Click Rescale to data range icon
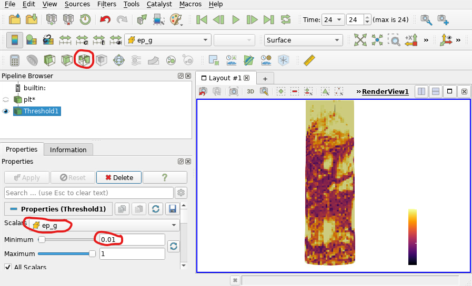472x286 pixels. coord(65,40)
